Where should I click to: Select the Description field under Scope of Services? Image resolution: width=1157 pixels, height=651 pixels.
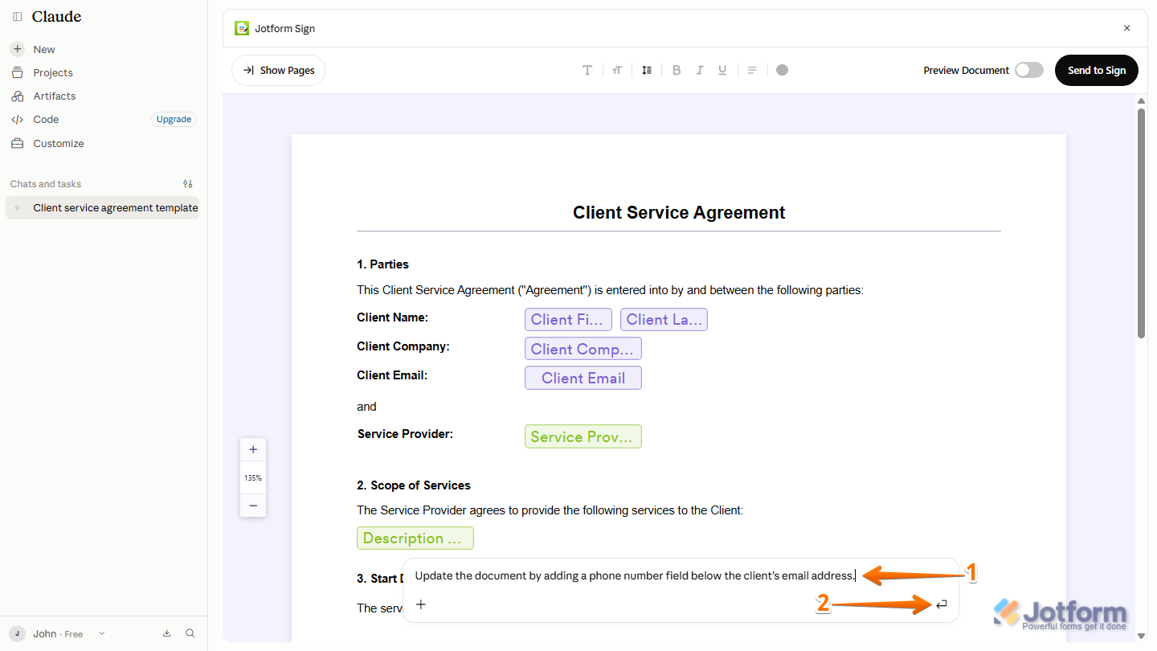[x=415, y=538]
